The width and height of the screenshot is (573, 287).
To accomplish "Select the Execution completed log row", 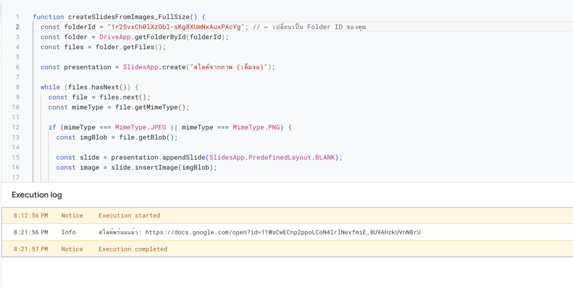I will pos(287,249).
